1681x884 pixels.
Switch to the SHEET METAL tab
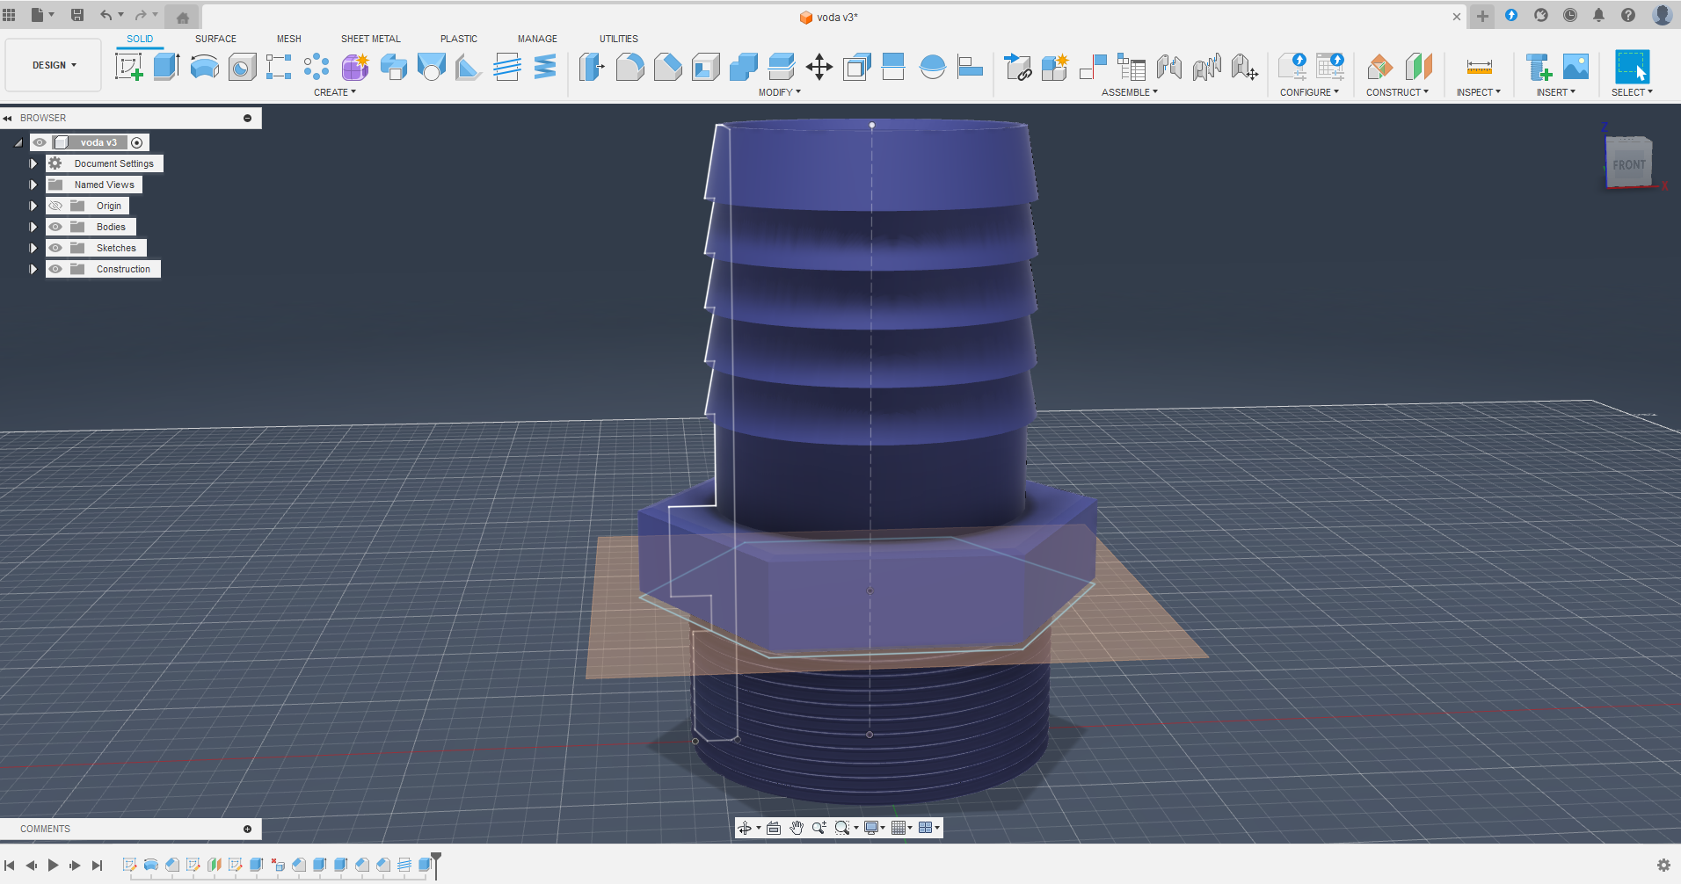(x=370, y=39)
